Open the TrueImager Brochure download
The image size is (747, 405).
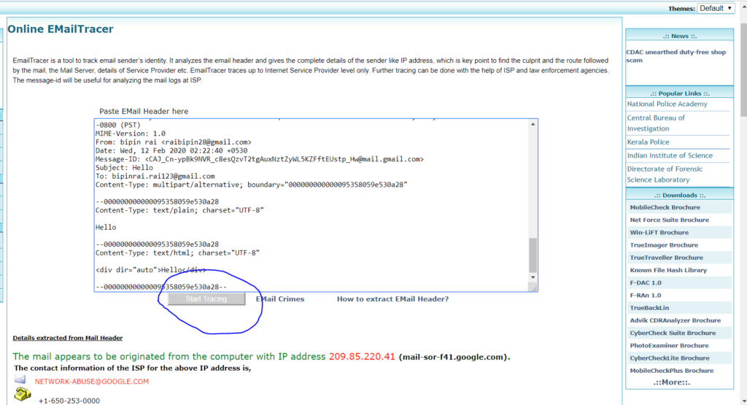coord(664,245)
